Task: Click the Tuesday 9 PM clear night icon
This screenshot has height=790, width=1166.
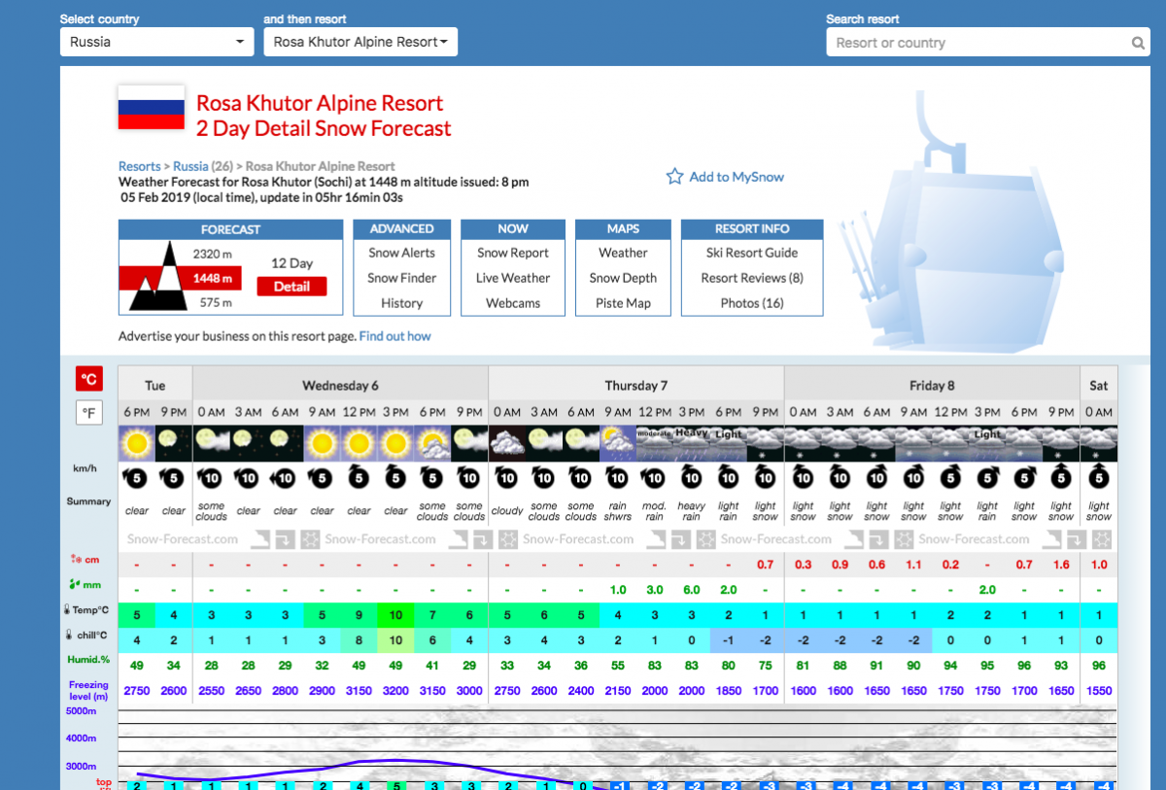Action: (174, 443)
